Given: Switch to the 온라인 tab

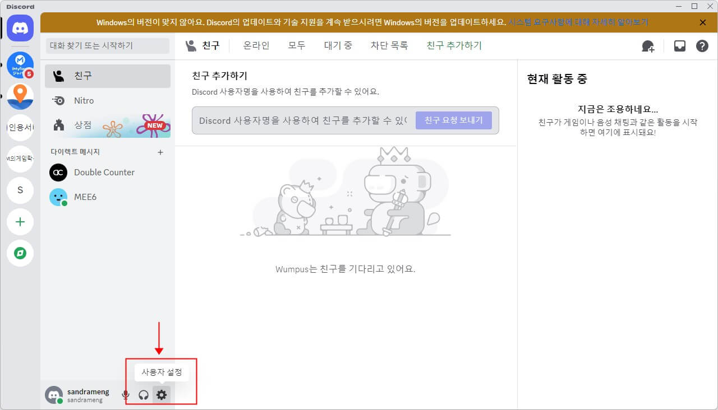Looking at the screenshot, I should [256, 45].
